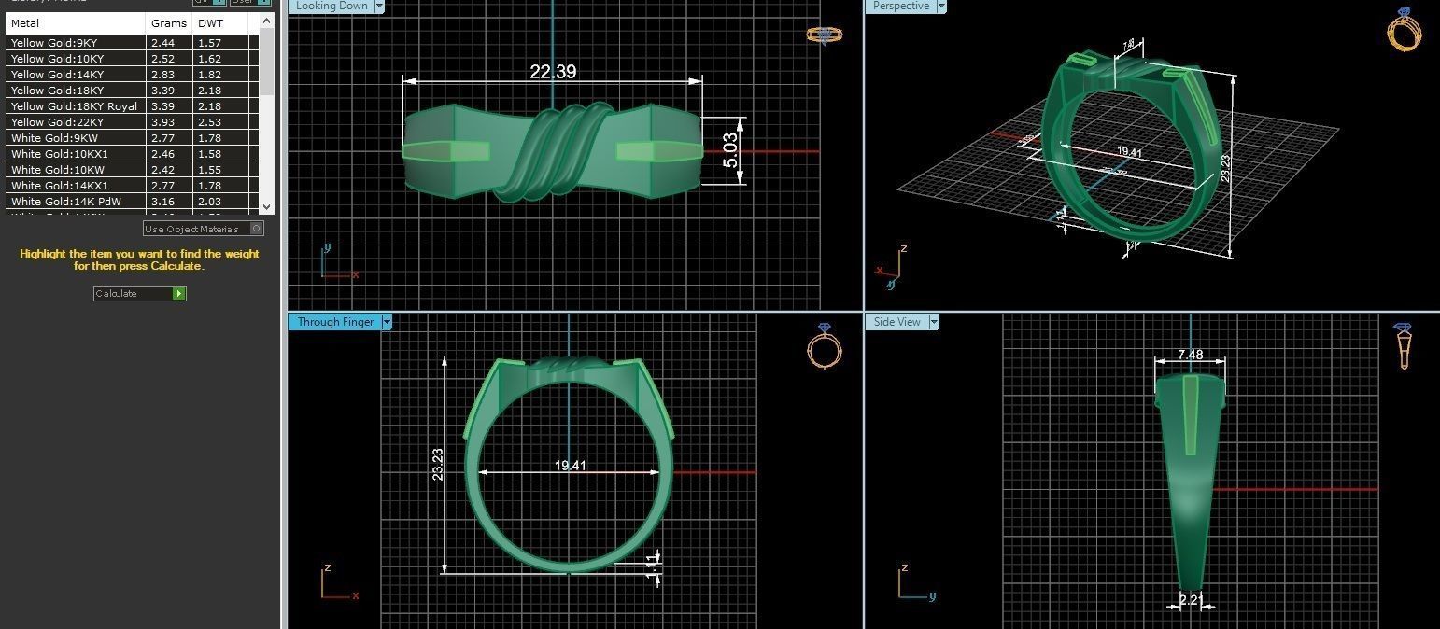Image resolution: width=1440 pixels, height=629 pixels.
Task: Open the Perspective viewport dropdown arrow
Action: click(x=940, y=6)
